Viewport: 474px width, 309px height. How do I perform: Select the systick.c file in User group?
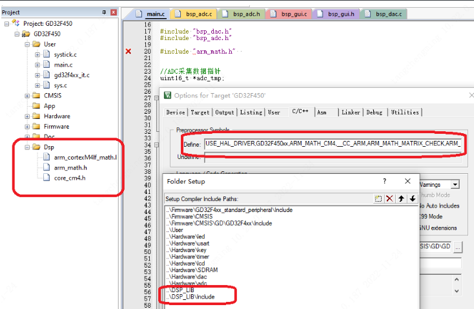click(65, 54)
